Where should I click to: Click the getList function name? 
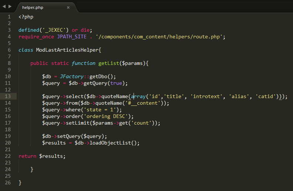click(108, 63)
